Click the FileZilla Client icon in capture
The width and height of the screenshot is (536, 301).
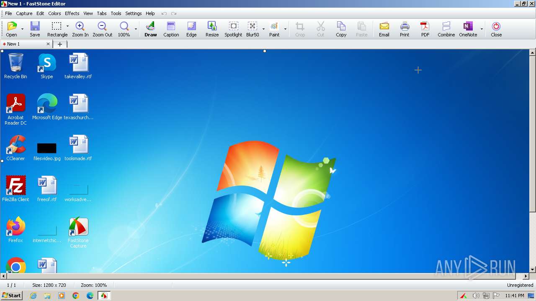tap(15, 189)
